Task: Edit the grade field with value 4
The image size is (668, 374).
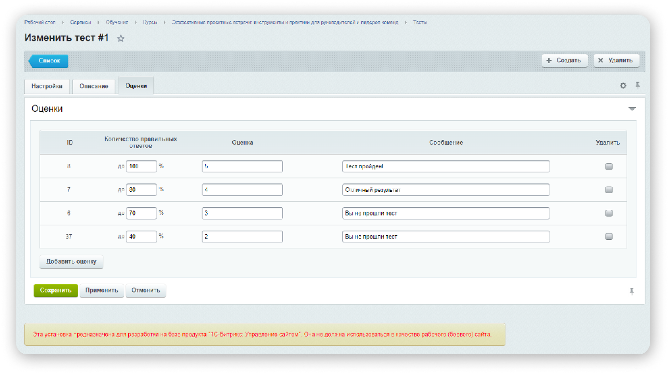Action: tap(243, 190)
